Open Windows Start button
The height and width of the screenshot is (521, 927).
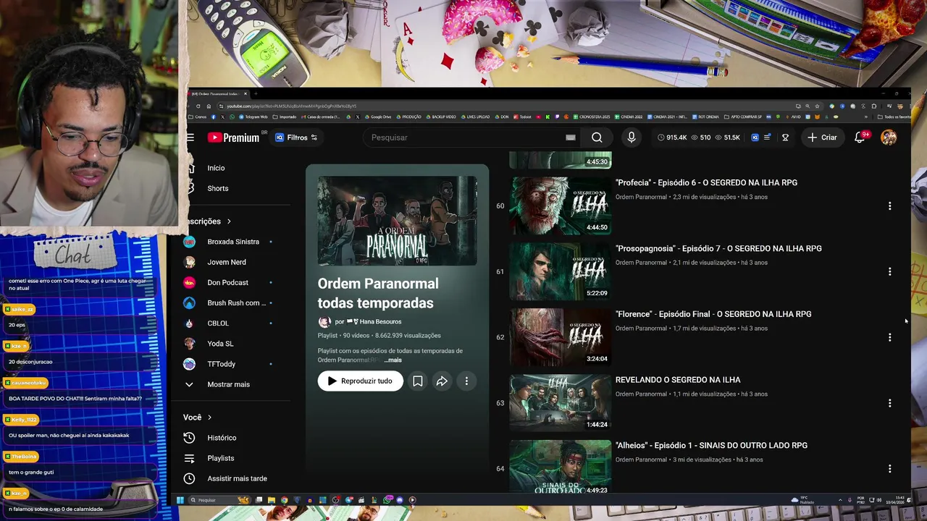[x=180, y=500]
